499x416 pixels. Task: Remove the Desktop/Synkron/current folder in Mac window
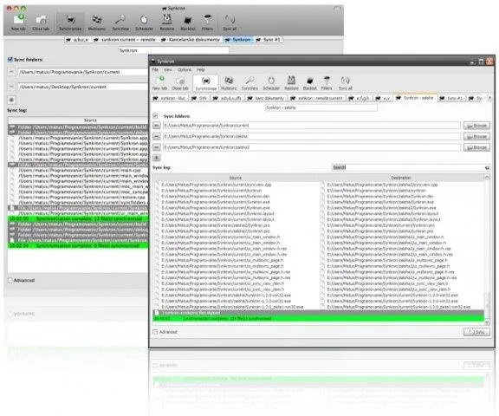(x=11, y=87)
